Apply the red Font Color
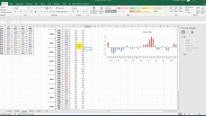 coord(36,12)
